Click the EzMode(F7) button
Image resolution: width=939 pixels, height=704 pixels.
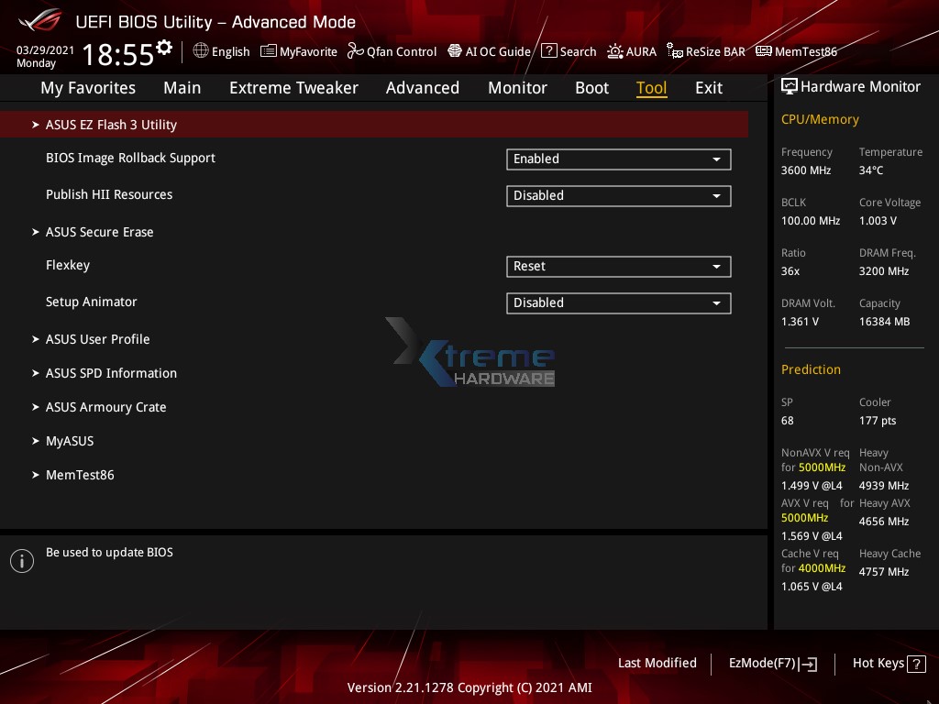[772, 663]
